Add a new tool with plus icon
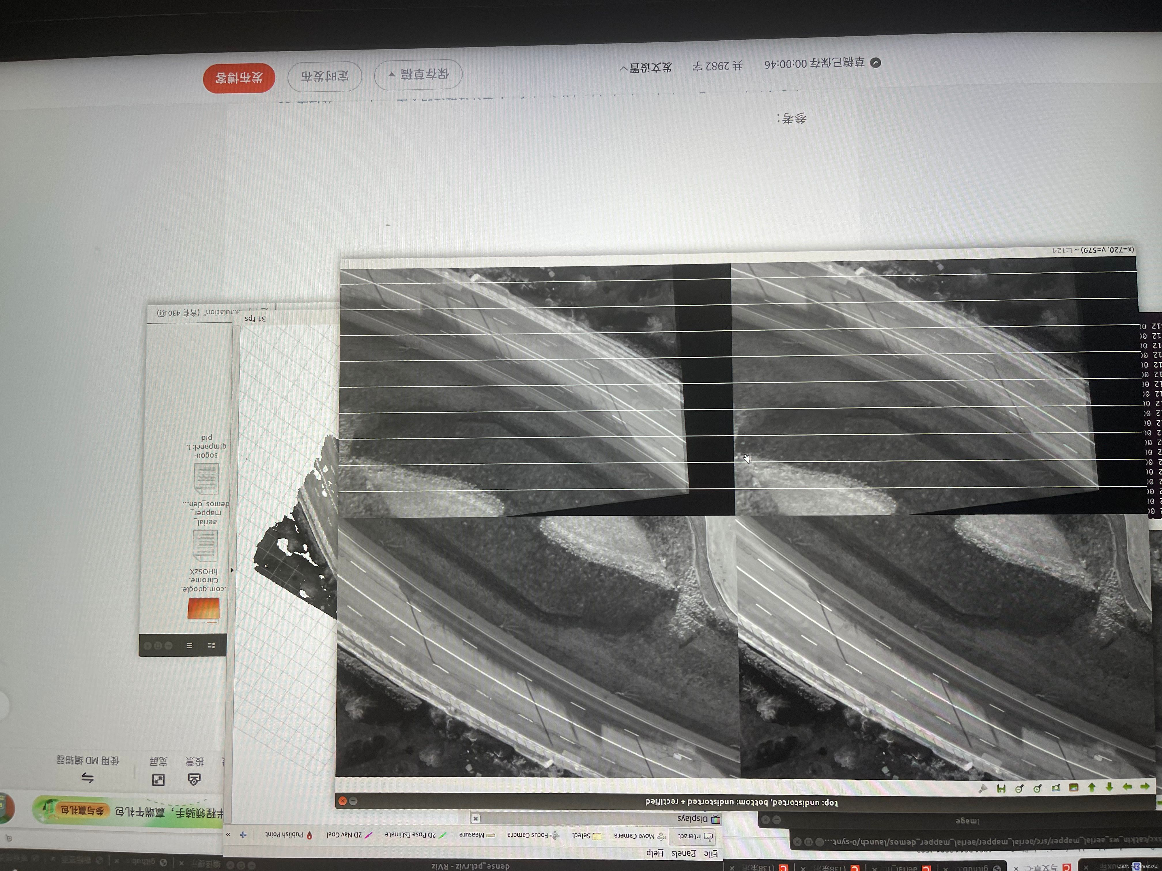 (x=243, y=834)
